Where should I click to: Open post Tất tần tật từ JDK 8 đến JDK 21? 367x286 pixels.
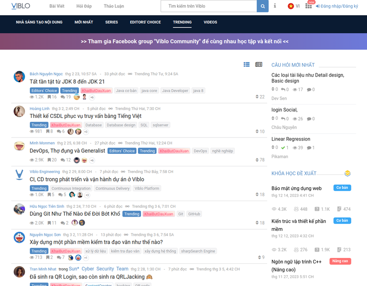[67, 82]
